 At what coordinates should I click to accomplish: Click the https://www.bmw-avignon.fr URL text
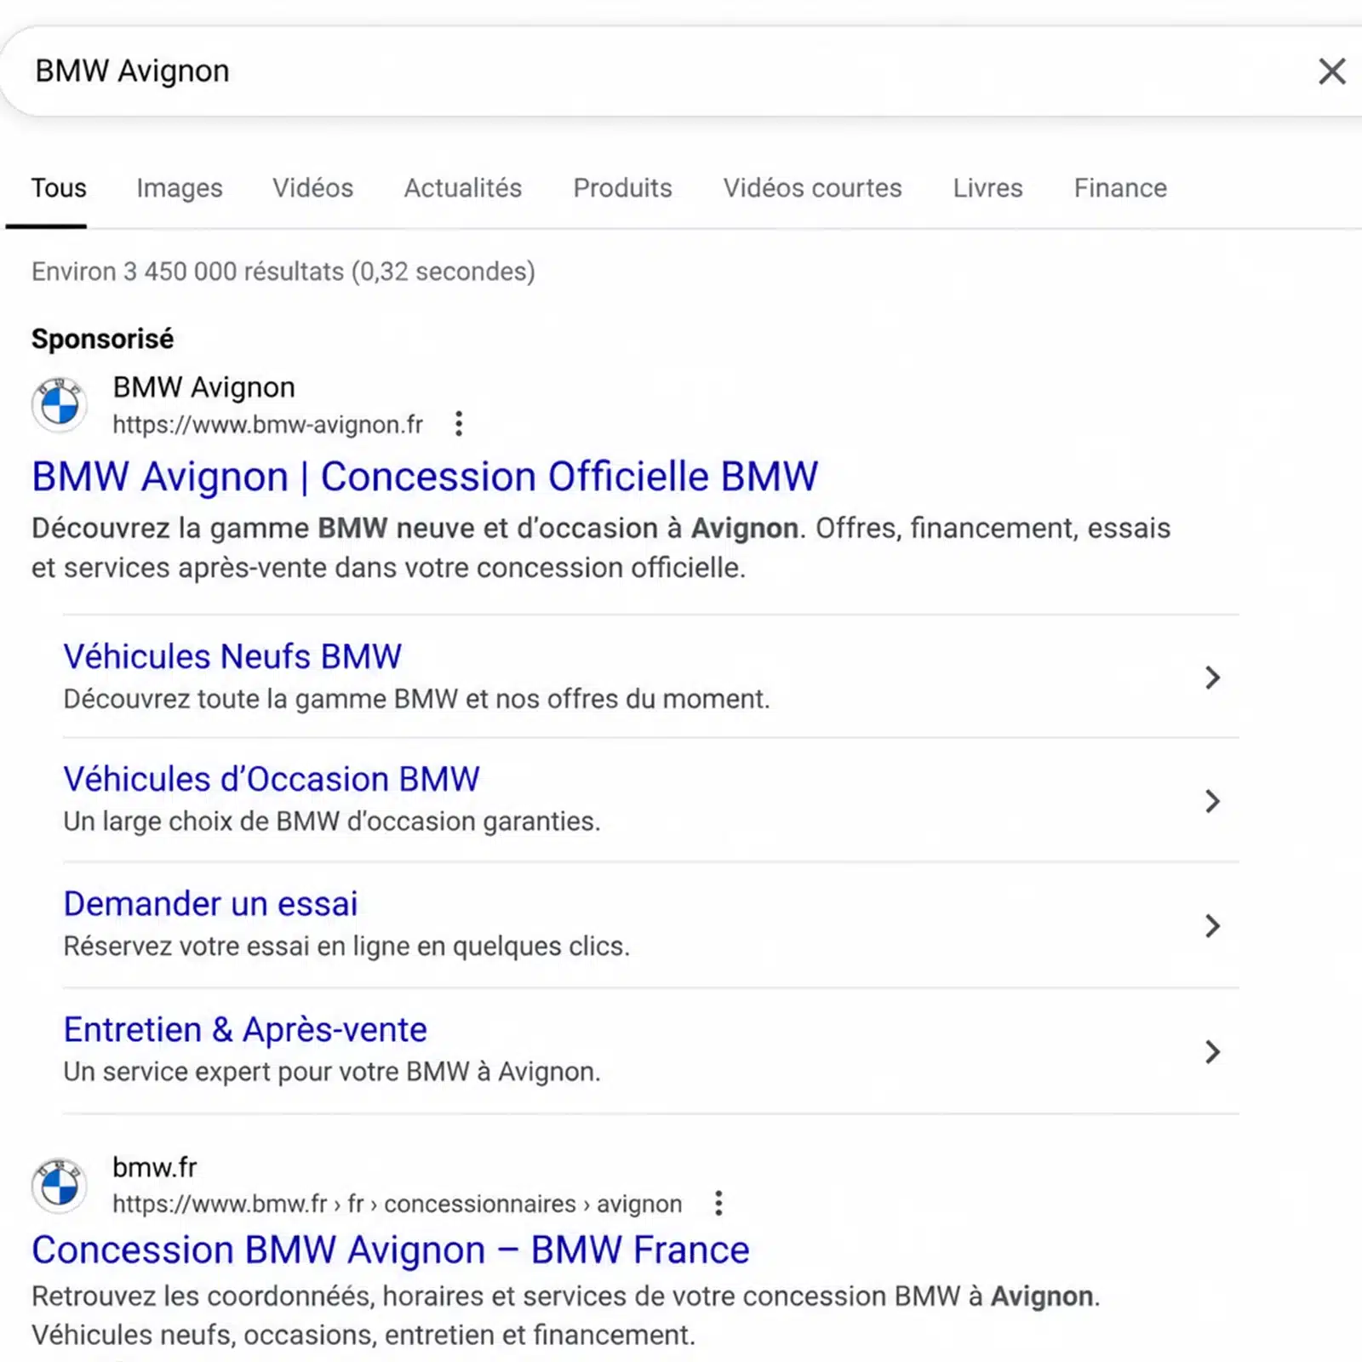(x=267, y=424)
